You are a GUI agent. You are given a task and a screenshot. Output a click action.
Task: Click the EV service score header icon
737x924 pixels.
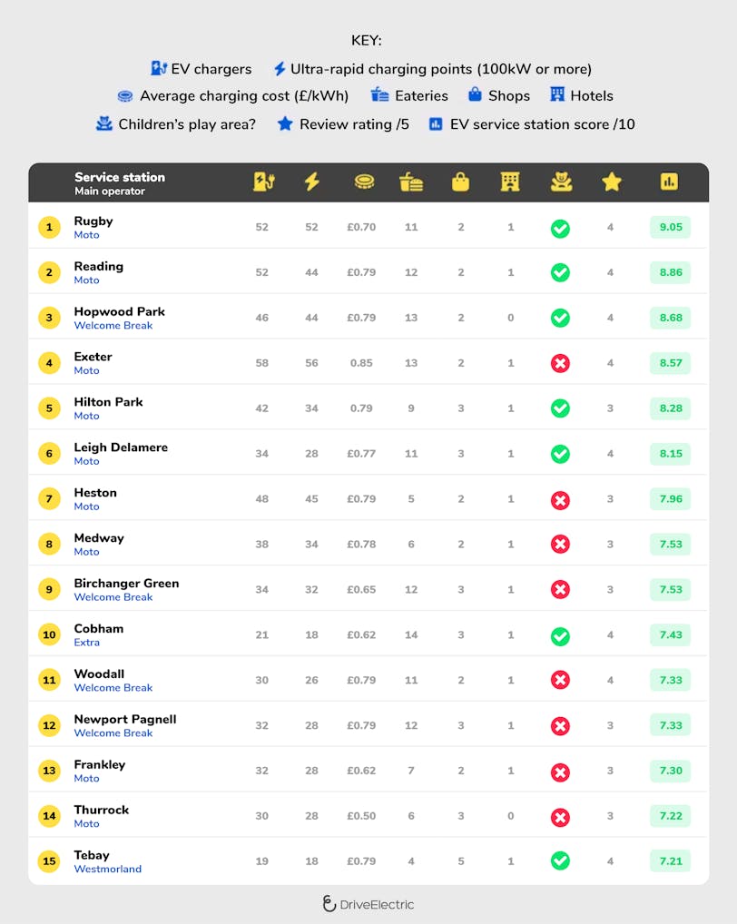670,182
